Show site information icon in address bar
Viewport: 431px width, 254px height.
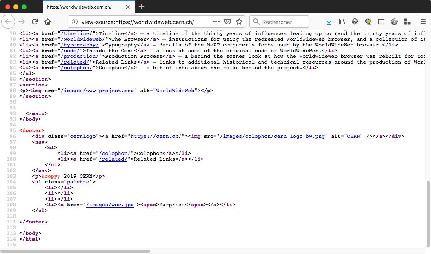[75, 22]
